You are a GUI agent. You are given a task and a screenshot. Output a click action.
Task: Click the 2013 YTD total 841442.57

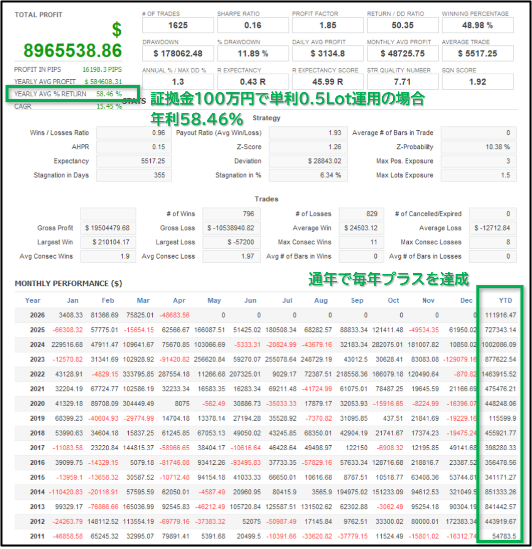500,507
